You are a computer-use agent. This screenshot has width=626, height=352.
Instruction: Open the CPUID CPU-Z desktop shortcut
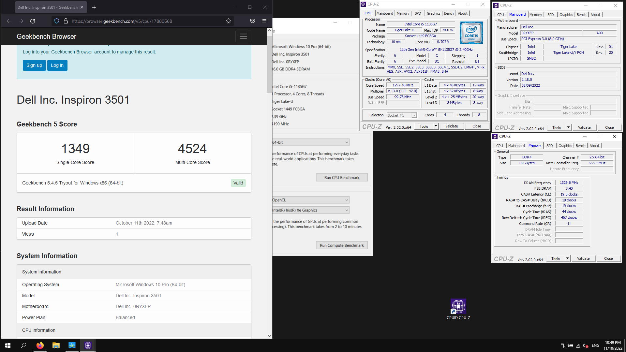click(458, 309)
